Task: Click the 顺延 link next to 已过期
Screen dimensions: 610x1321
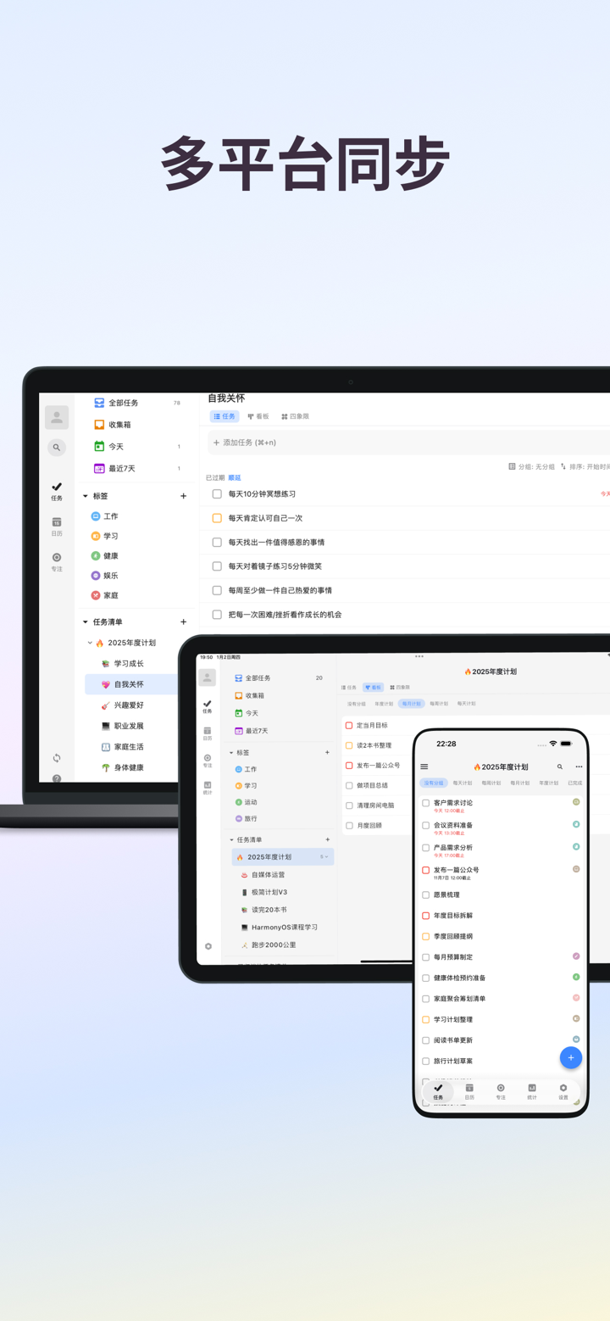Action: point(235,478)
